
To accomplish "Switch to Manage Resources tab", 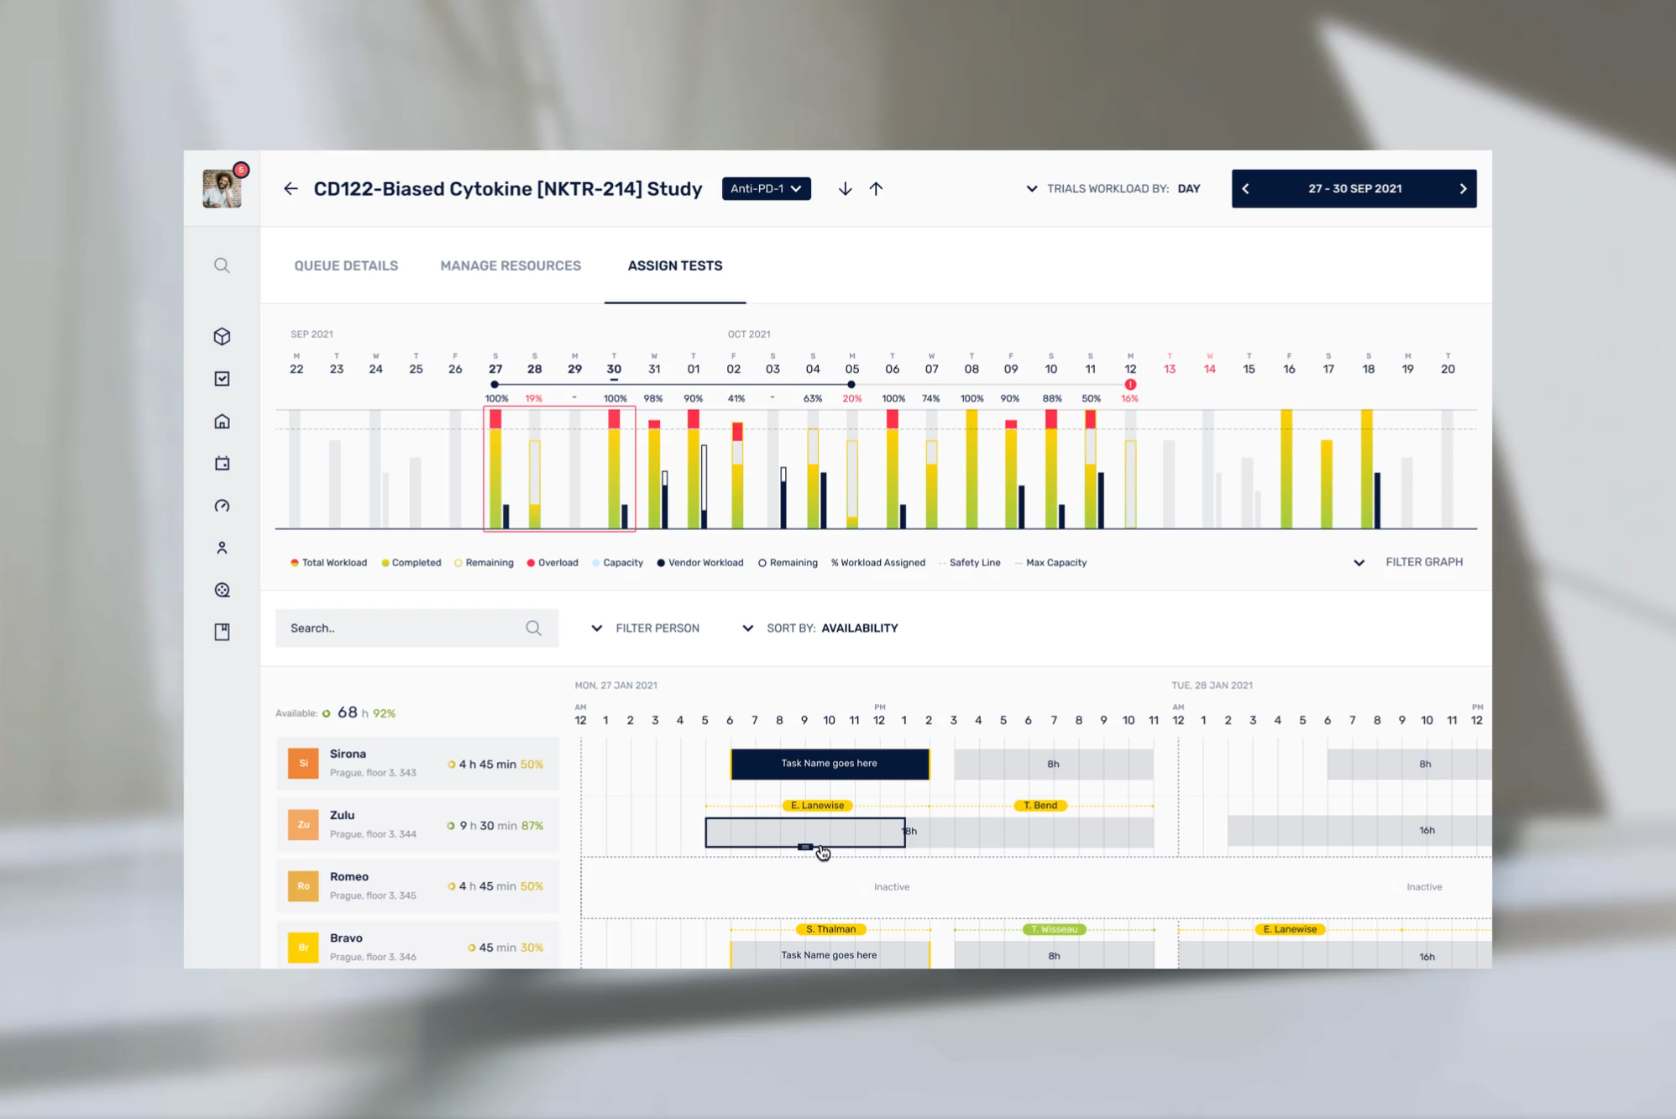I will coord(511,265).
